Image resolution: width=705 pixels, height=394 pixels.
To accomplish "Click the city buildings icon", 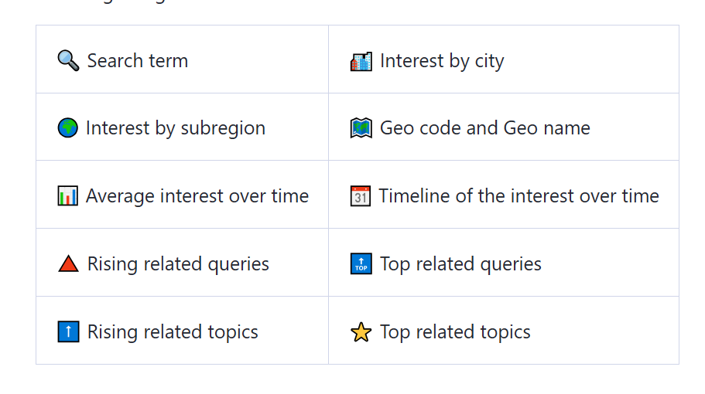I will 361,62.
